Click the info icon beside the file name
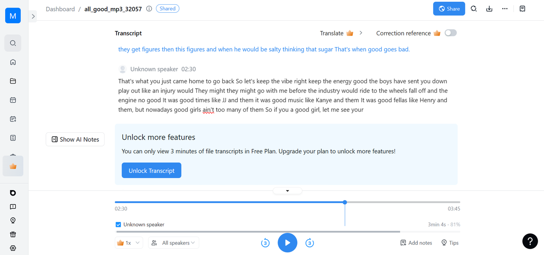Screen dimensions: 544x255 coord(149,8)
